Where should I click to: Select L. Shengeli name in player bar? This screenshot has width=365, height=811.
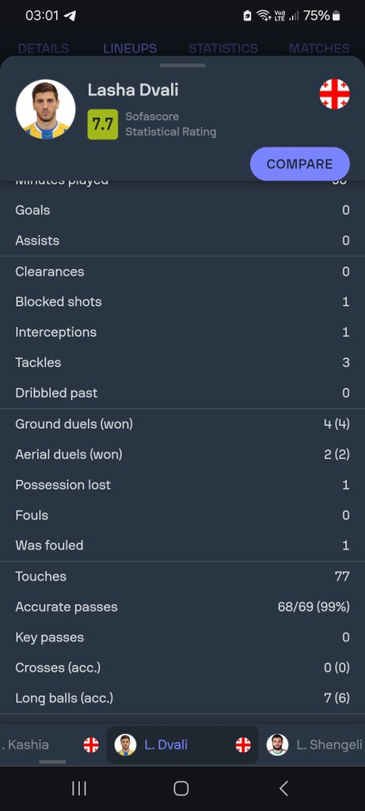click(329, 744)
